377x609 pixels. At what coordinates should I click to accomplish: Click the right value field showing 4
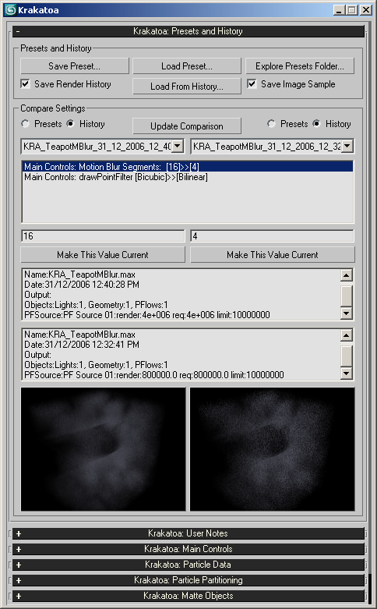coord(273,236)
